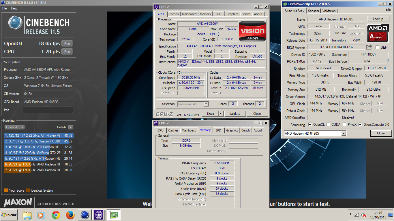The height and width of the screenshot is (221, 394).
Task: Click the orange Your Score legend swatch
Action: coord(6,190)
